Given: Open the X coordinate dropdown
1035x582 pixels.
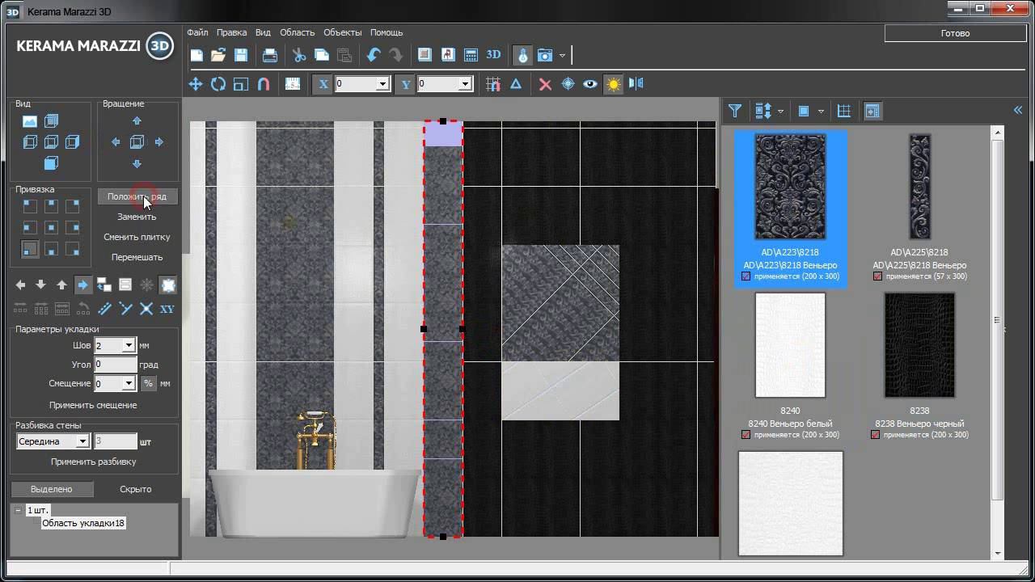Looking at the screenshot, I should (382, 84).
